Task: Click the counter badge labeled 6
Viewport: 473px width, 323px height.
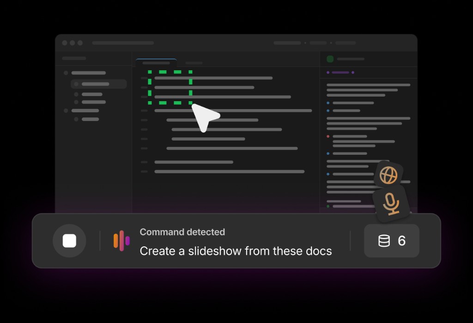Action: (x=402, y=241)
